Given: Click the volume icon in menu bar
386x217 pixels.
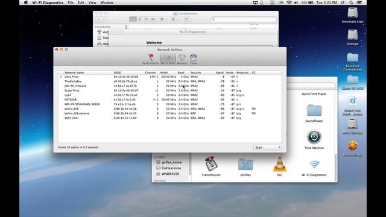Looking at the screenshot, I should coord(296,2).
